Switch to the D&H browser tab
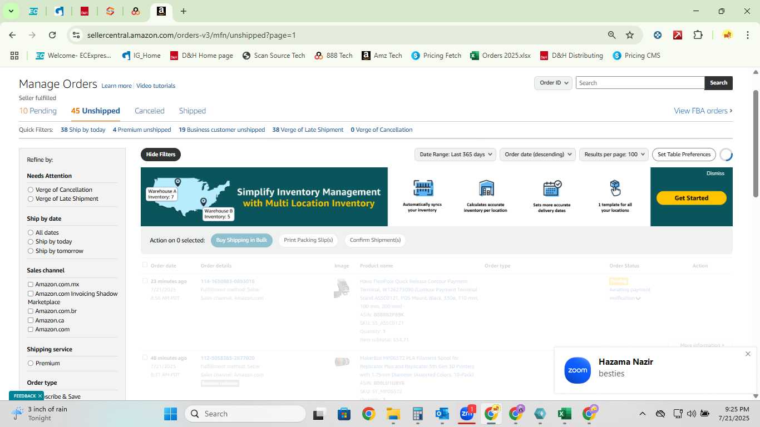 85,11
